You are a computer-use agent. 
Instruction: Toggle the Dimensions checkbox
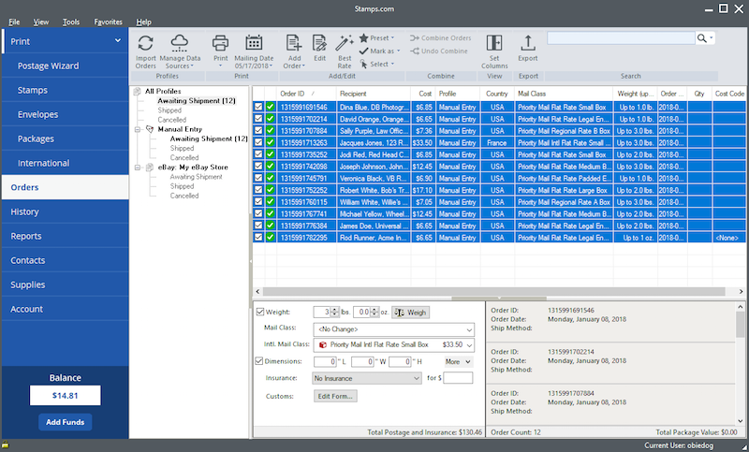click(x=259, y=361)
